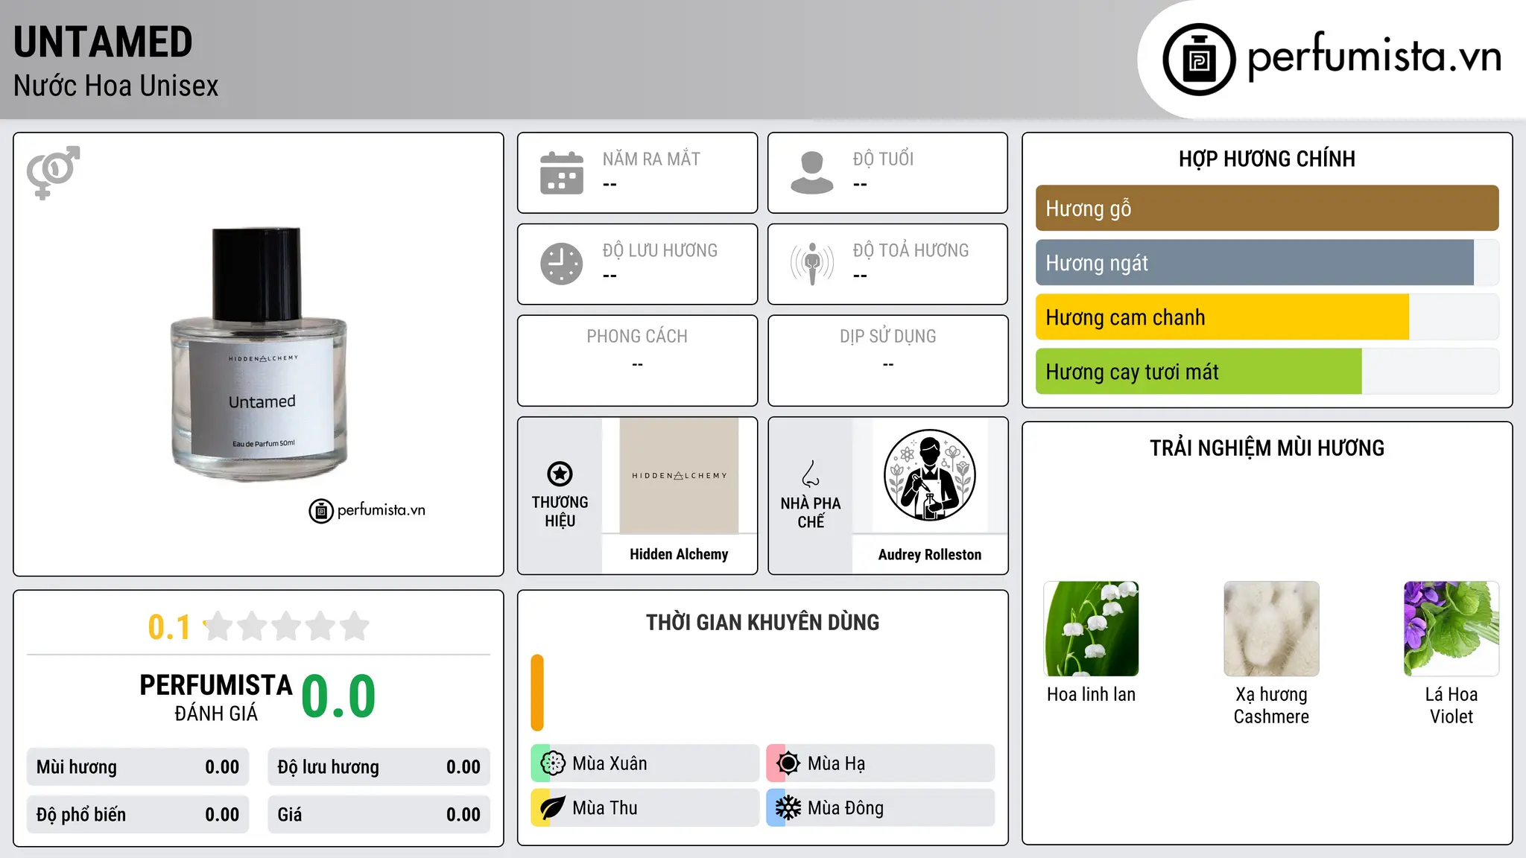Select the Hoa linh lan note image

pos(1092,629)
